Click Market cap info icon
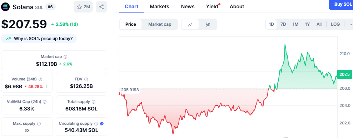 pos(65,57)
